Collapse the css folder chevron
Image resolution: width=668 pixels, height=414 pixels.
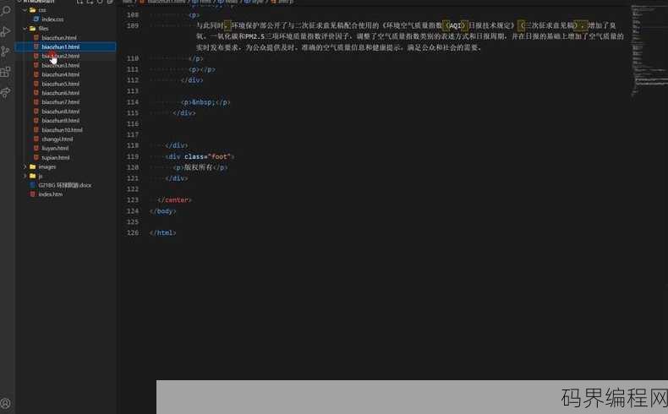[25, 10]
